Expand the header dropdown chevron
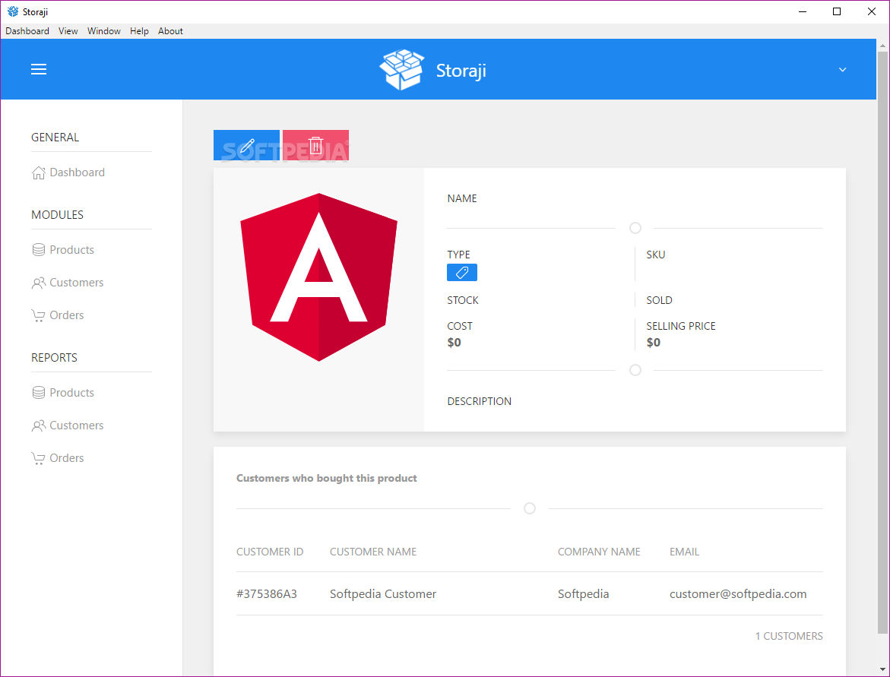 842,70
